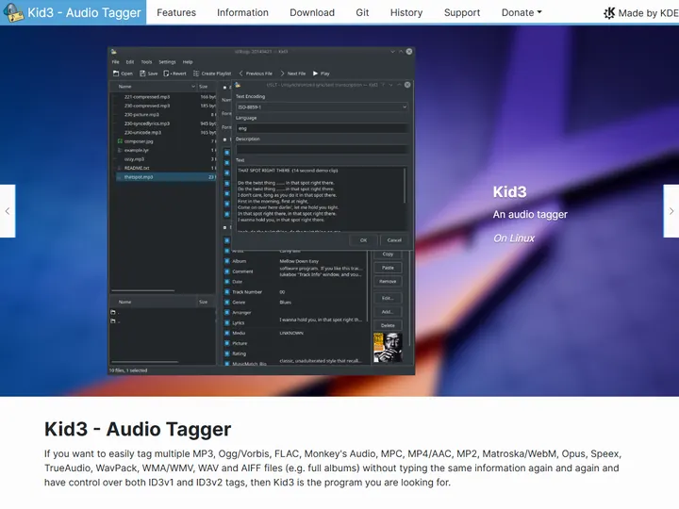Click Cancel in the lyrics dialog

[394, 240]
